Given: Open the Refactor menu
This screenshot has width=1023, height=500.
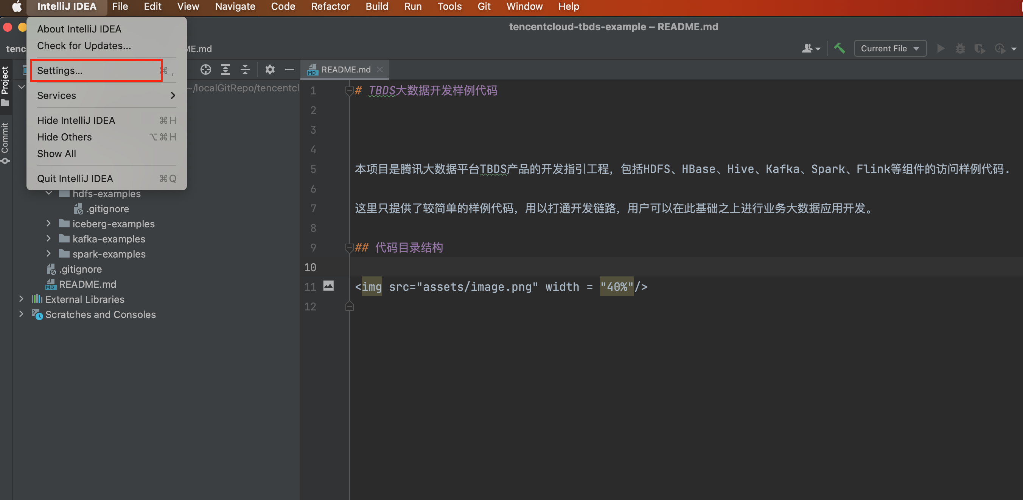Looking at the screenshot, I should pyautogui.click(x=330, y=7).
